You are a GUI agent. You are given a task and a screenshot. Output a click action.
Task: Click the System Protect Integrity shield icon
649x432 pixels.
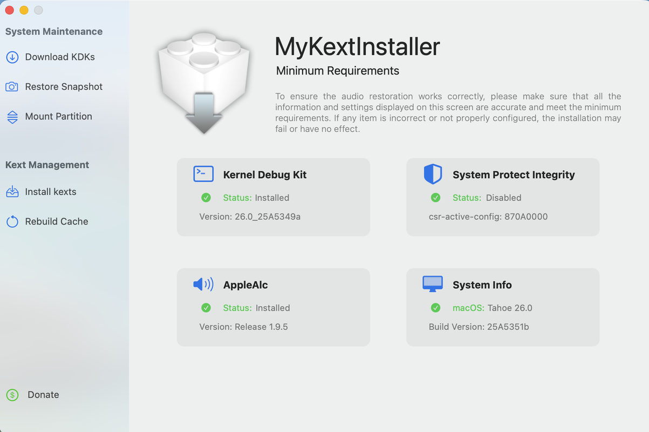[x=433, y=174]
